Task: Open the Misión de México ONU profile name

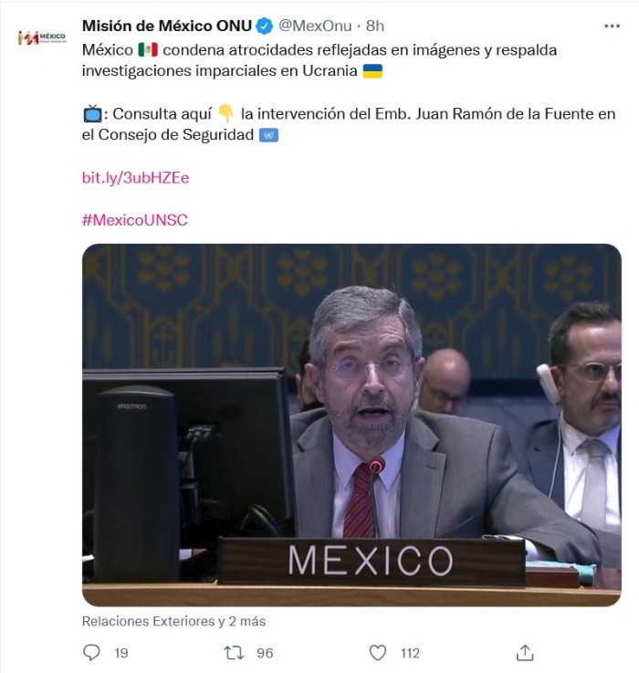Action: tap(167, 26)
